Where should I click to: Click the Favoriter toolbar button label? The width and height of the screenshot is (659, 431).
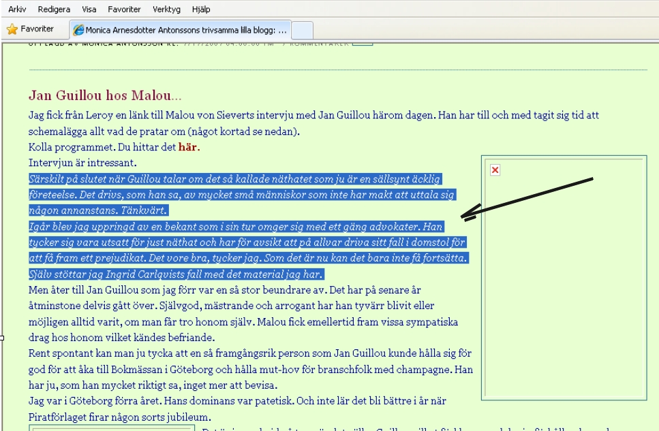tap(37, 29)
